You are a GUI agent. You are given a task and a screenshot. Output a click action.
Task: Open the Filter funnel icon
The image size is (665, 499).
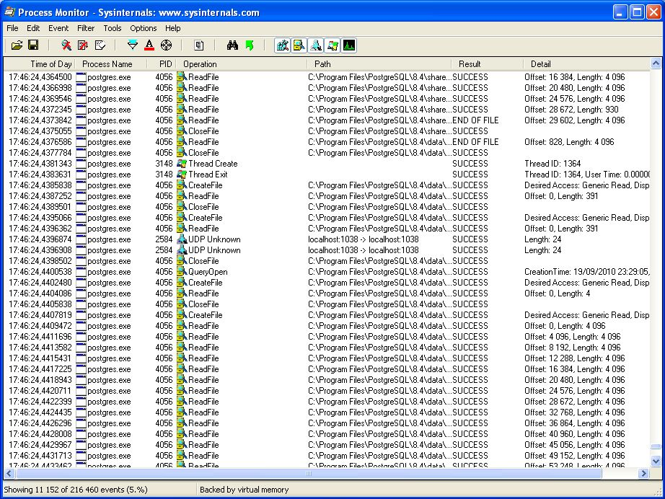pos(132,45)
